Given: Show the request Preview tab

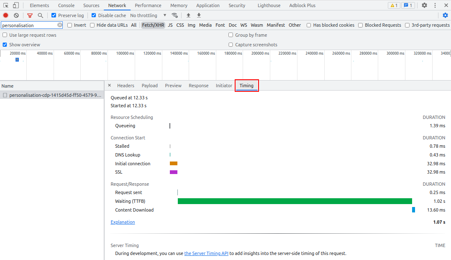Looking at the screenshot, I should tap(173, 86).
